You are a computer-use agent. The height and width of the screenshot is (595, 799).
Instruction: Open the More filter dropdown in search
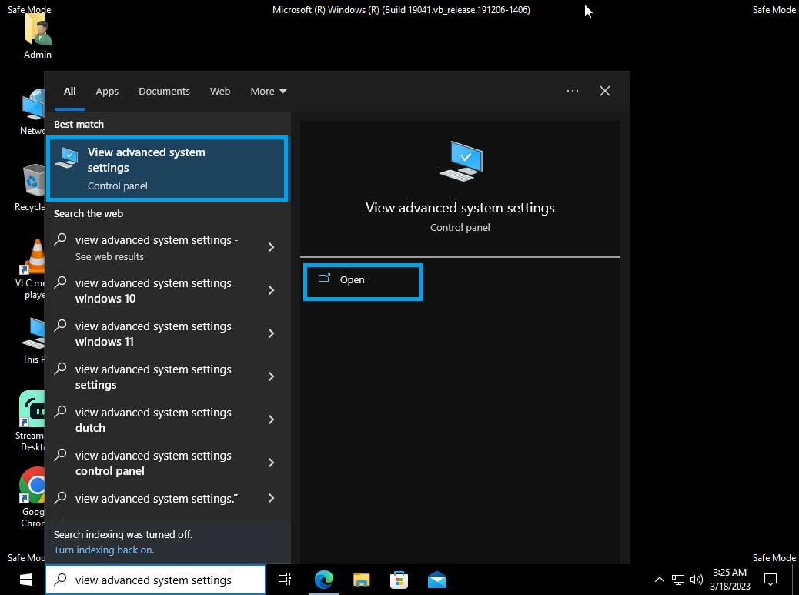click(x=268, y=91)
